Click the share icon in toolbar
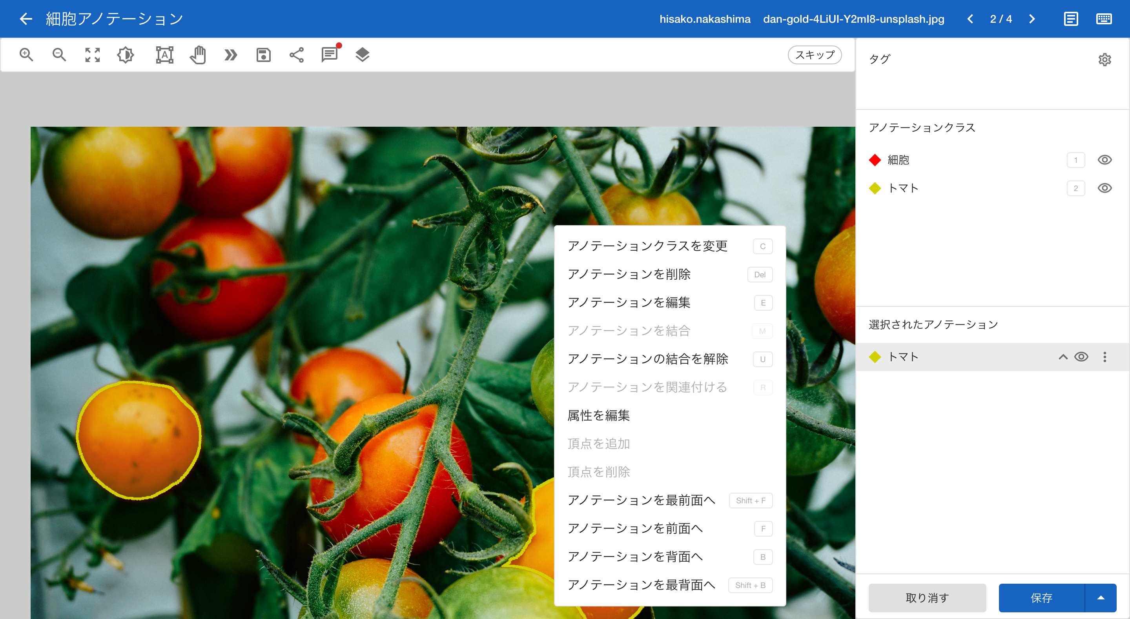Image resolution: width=1130 pixels, height=619 pixels. [x=297, y=55]
